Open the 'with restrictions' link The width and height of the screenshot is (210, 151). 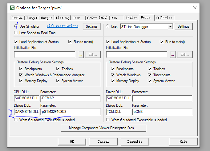(63, 26)
